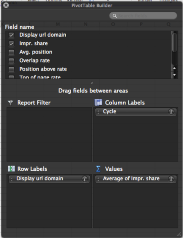Close the PivotTable Builder panel

[x=6, y=5]
